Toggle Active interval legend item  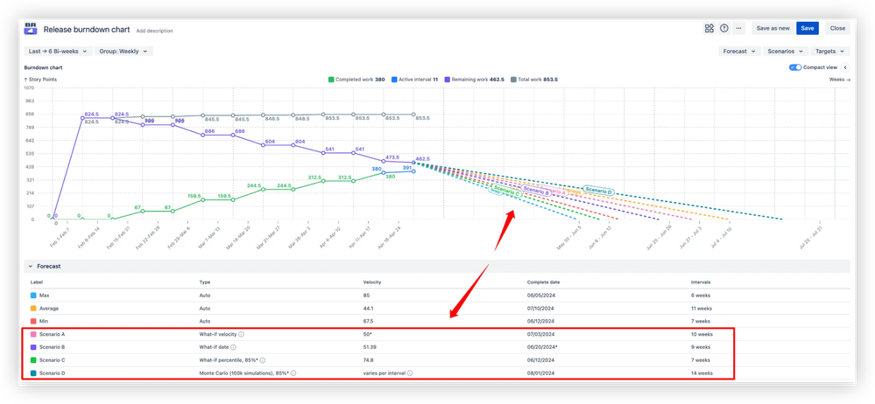(414, 80)
